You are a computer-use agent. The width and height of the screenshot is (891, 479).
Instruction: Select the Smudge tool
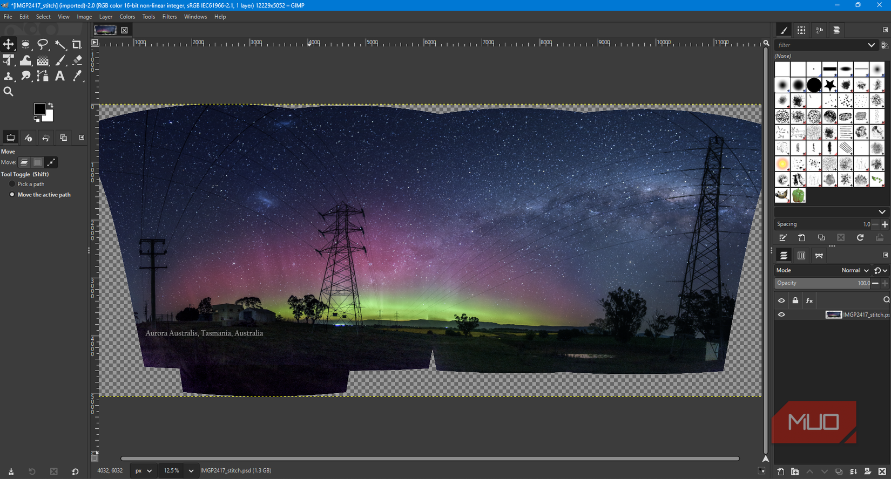(25, 76)
